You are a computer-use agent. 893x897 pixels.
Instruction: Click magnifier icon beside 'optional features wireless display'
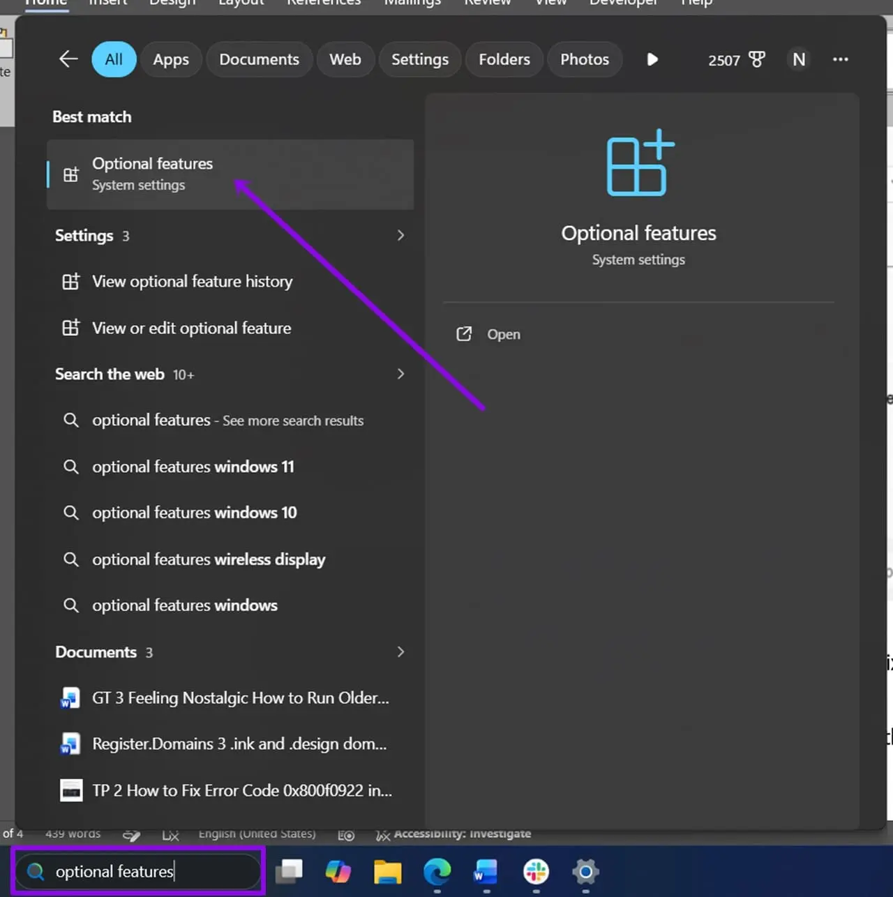tap(71, 559)
